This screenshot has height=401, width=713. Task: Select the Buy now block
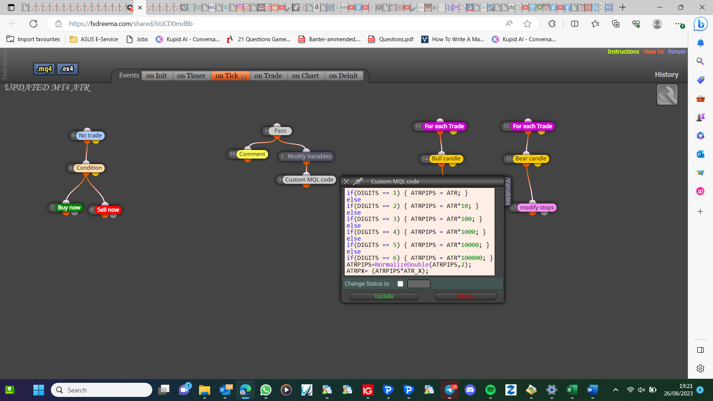(x=69, y=208)
